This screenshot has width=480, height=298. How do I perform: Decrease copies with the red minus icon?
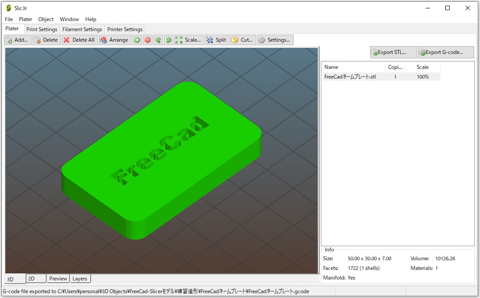tap(148, 40)
